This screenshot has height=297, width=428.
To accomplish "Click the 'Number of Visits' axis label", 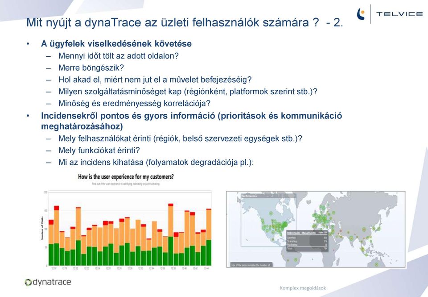I will 42,228.
